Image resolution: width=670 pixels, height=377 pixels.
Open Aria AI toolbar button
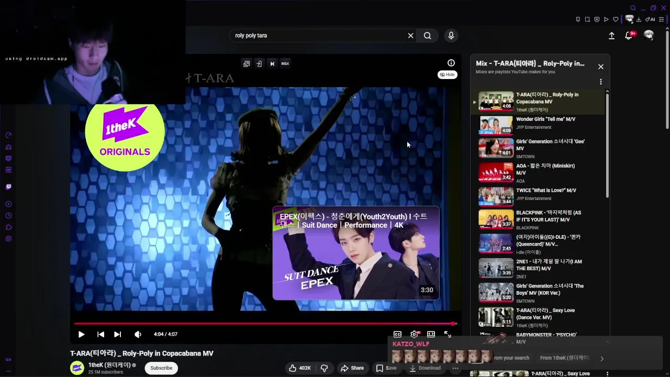651,19
